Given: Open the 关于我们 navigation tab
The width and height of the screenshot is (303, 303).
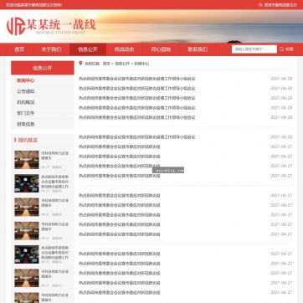Looking at the screenshot, I should [51, 49].
